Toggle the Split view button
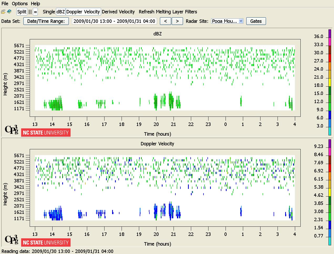Image resolution: width=334 pixels, height=254 pixels. [x=22, y=12]
